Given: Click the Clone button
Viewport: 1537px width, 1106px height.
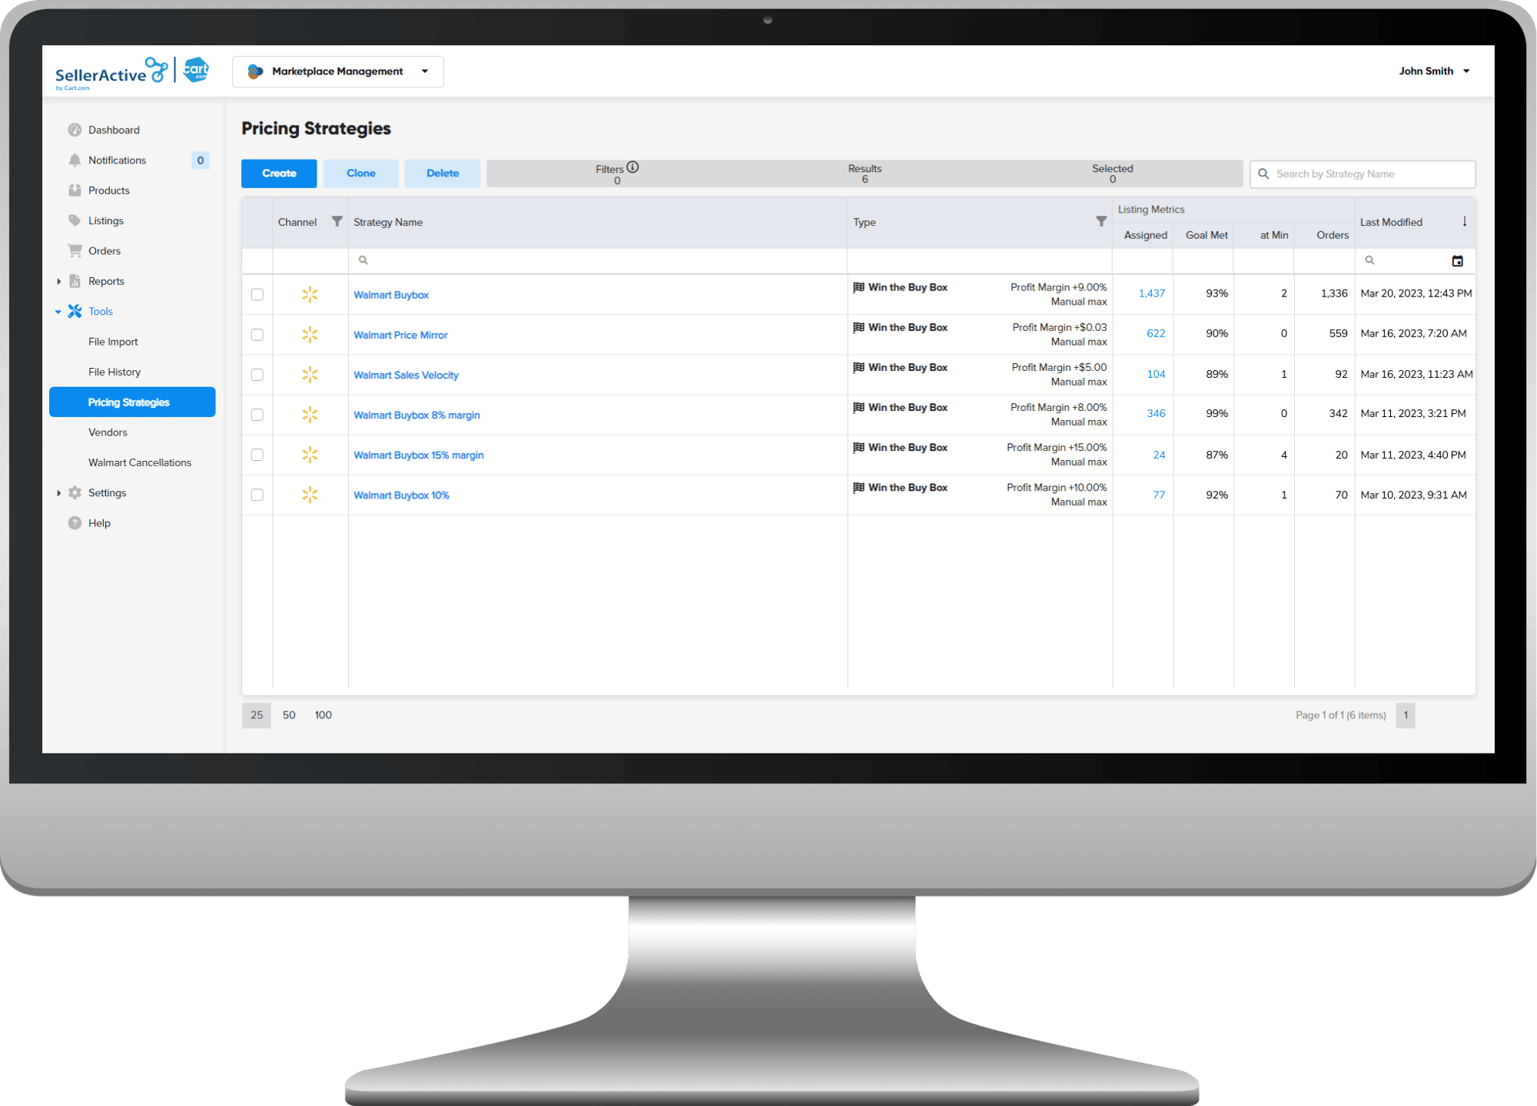Looking at the screenshot, I should point(361,174).
